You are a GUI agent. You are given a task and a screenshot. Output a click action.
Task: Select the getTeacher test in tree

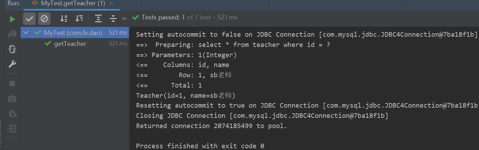coord(70,44)
